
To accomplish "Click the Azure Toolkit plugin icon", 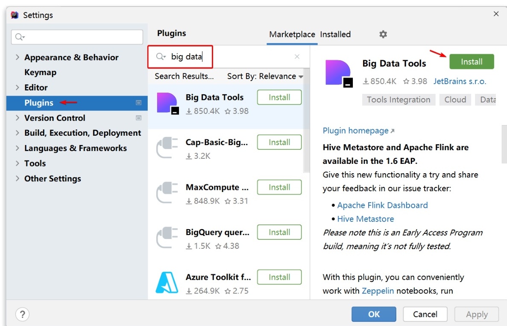I will coord(167,283).
